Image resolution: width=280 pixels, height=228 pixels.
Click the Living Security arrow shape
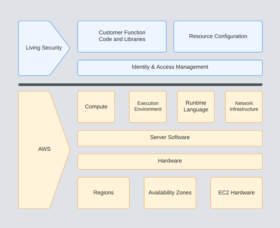point(44,48)
